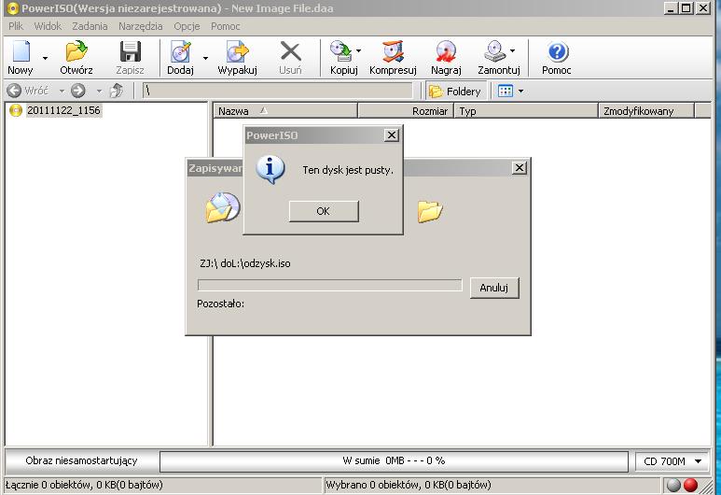Click the PowerISO title bar app icon
This screenshot has width=721, height=495.
[13, 8]
